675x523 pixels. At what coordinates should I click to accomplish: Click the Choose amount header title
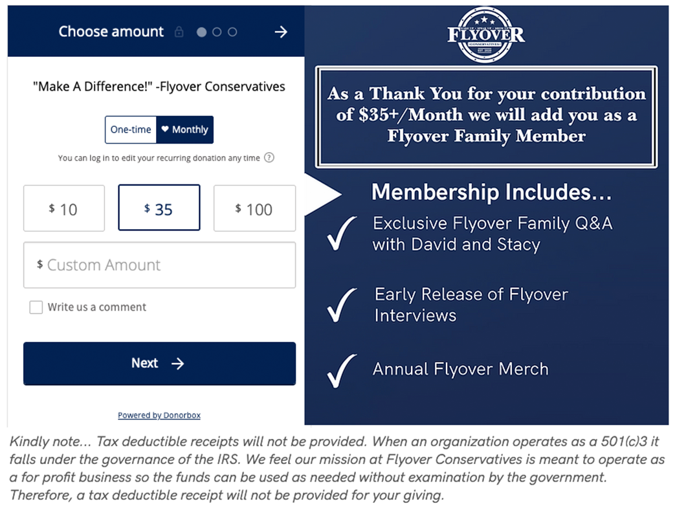coord(111,32)
